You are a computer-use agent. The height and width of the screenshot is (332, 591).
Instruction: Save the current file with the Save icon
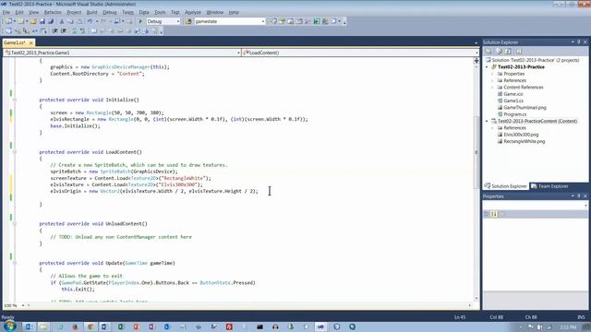click(x=42, y=21)
